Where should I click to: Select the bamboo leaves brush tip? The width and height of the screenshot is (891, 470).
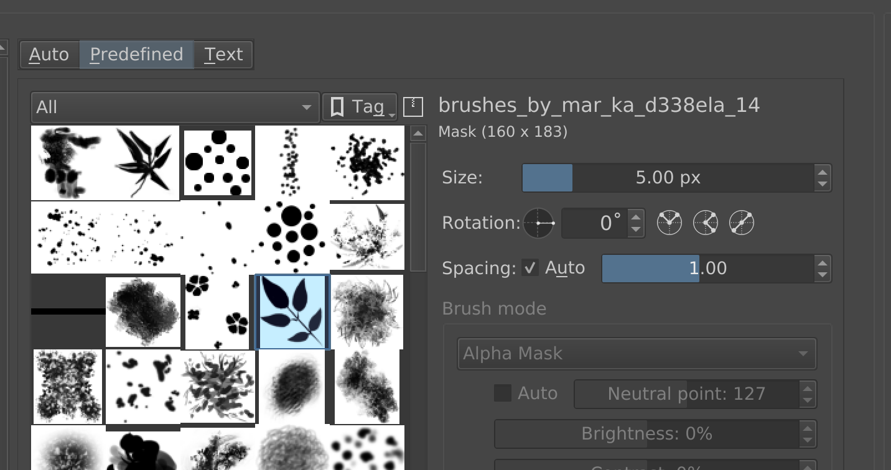coord(142,162)
